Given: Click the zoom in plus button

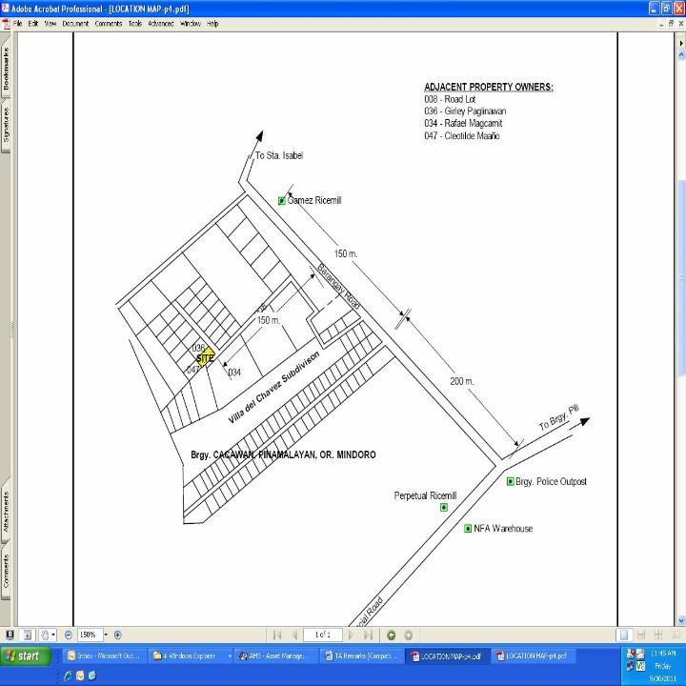Looking at the screenshot, I should [117, 635].
